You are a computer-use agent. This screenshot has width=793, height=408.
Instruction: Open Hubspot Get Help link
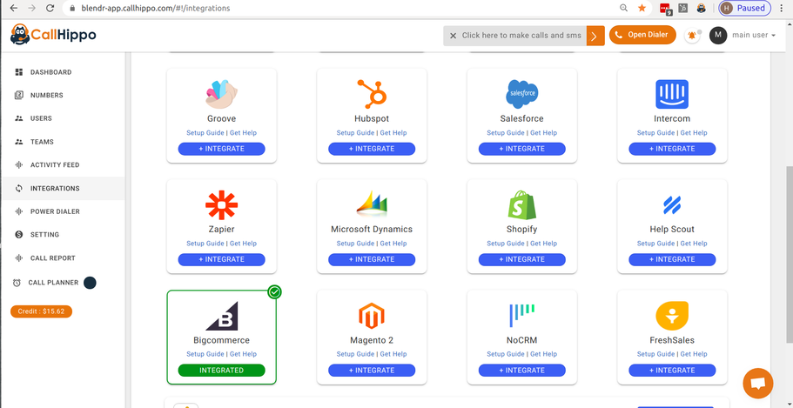[393, 133]
